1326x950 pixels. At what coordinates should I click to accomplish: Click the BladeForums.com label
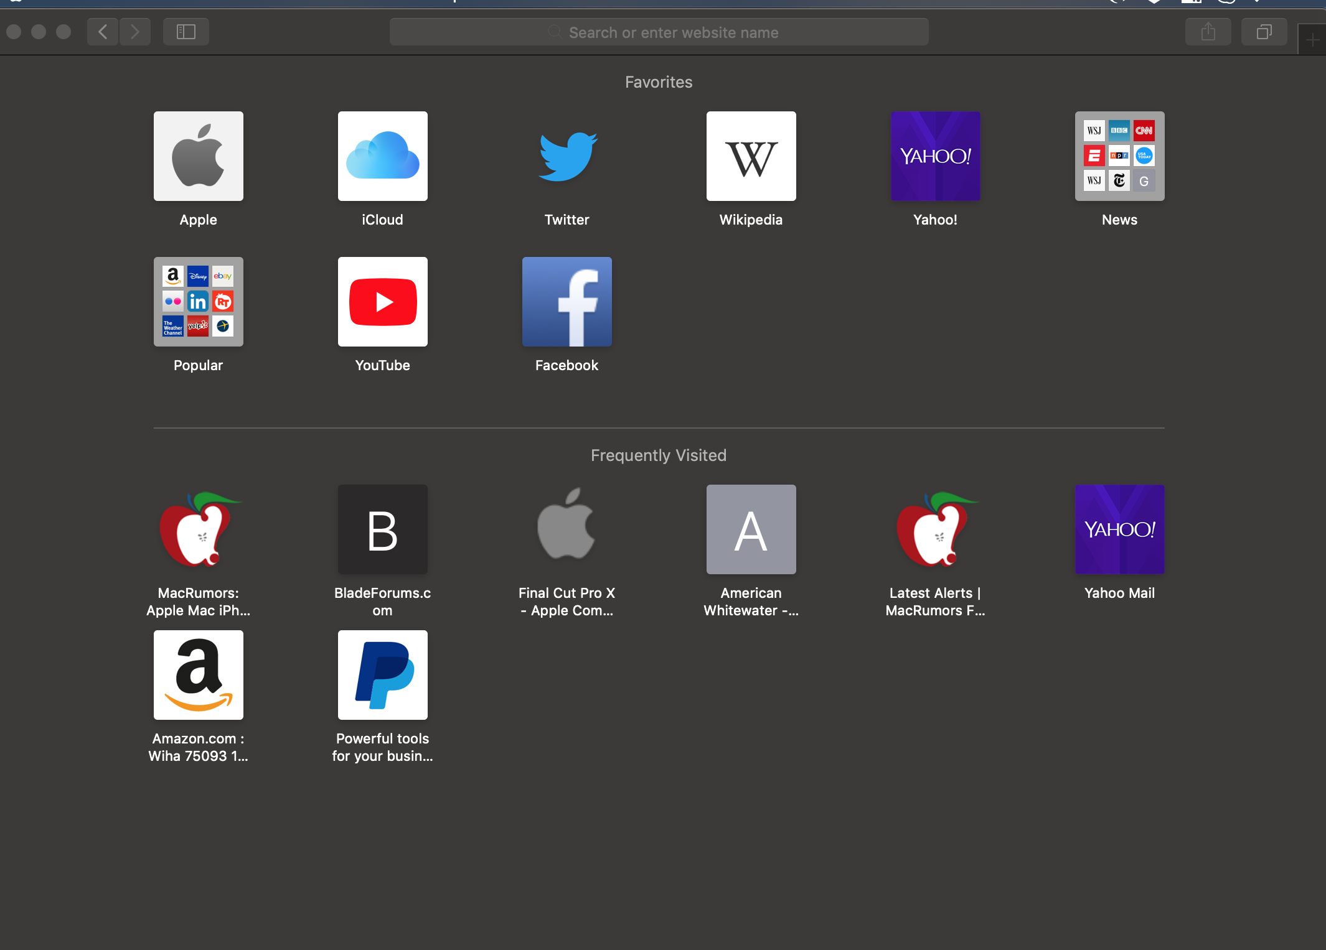tap(382, 602)
